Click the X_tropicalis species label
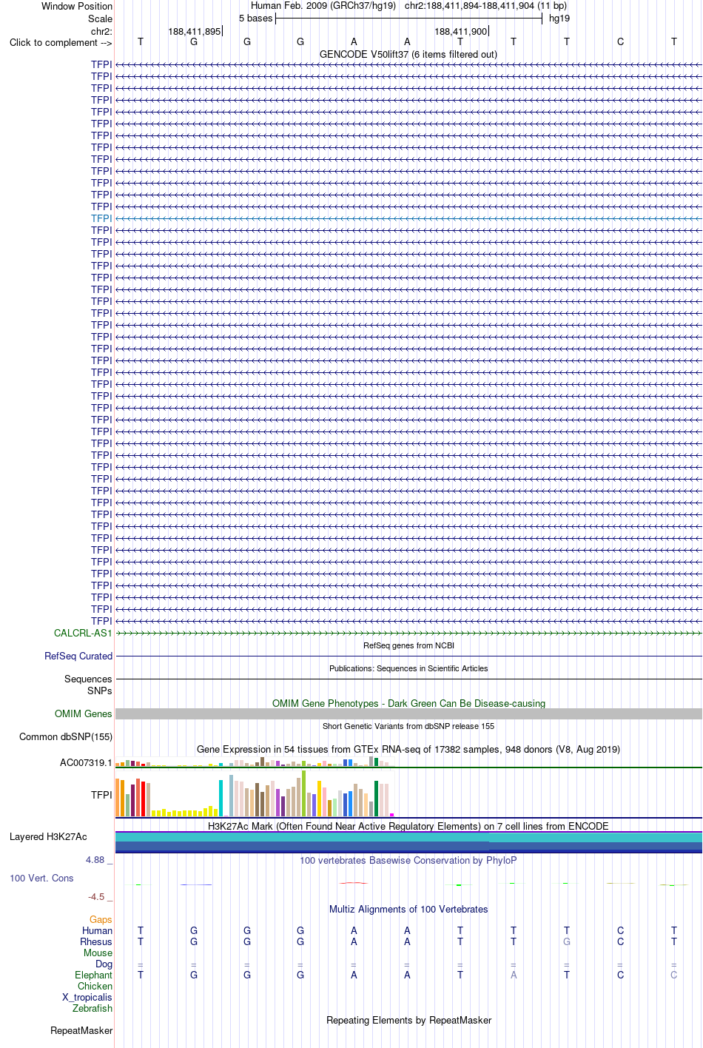 pos(87,997)
